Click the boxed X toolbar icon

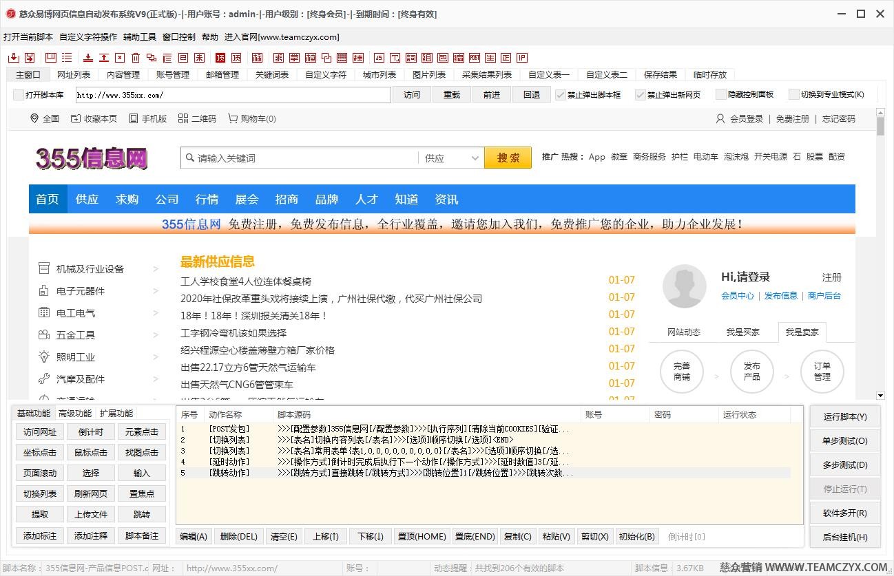pos(119,58)
